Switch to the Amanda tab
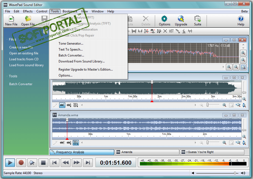The height and width of the screenshot is (179, 253). [x=147, y=152]
